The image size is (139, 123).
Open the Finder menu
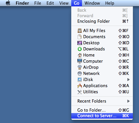22,3
